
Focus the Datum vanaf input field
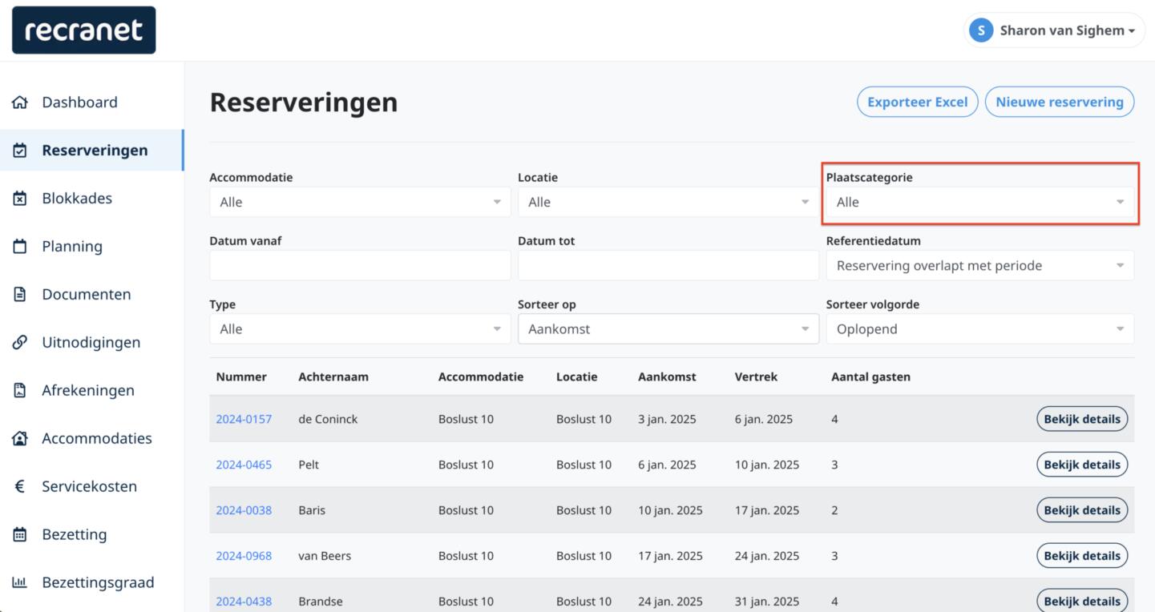pyautogui.click(x=359, y=265)
